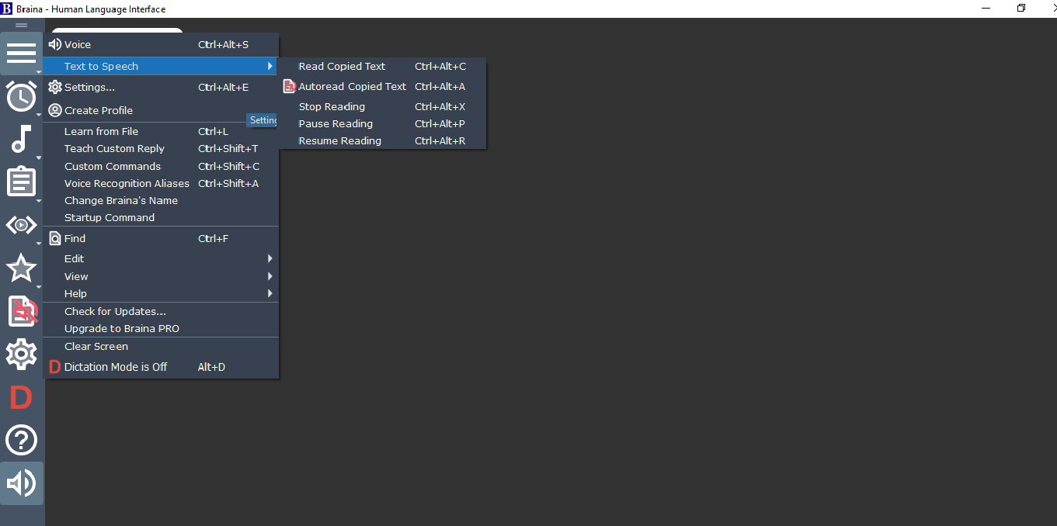Click the speaker voice sidebar icon
The width and height of the screenshot is (1057, 526).
tap(21, 483)
